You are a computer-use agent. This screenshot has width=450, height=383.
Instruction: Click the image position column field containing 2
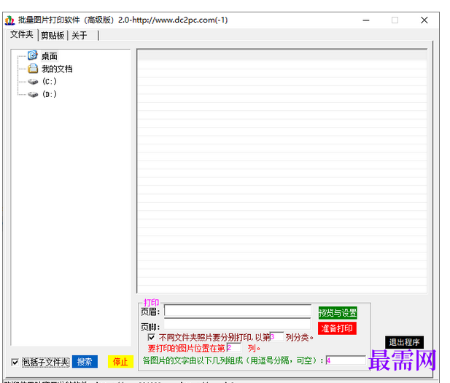234,348
